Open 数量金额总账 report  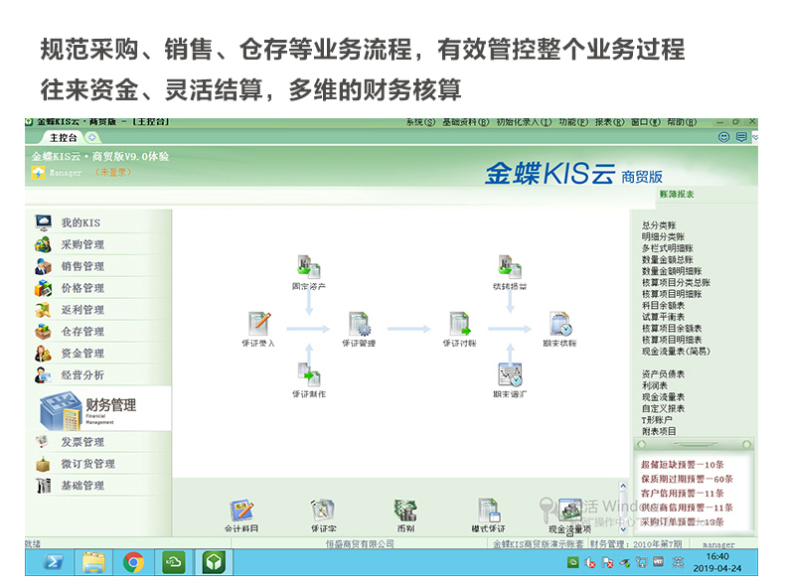click(x=668, y=259)
